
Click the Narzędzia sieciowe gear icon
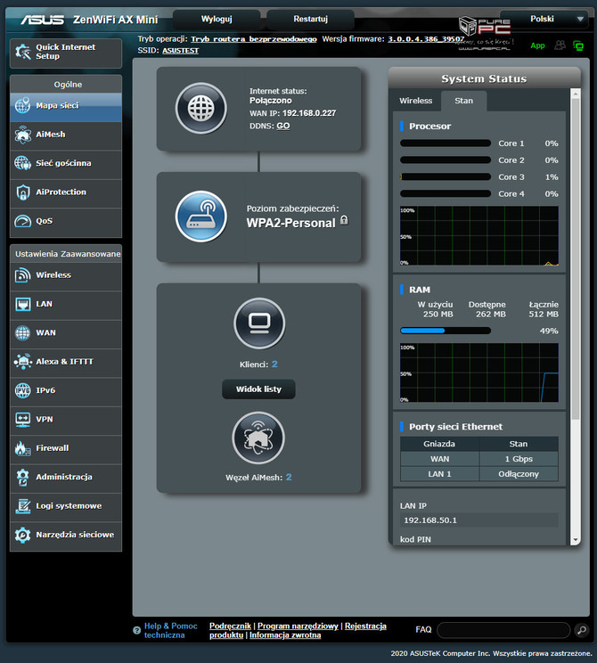coord(23,535)
